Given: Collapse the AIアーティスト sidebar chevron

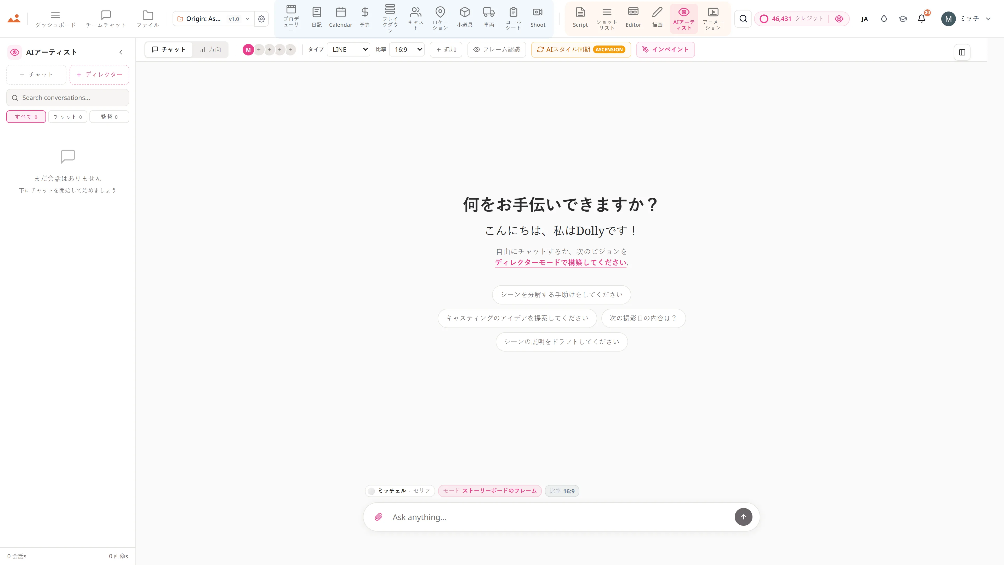Looking at the screenshot, I should tap(121, 52).
